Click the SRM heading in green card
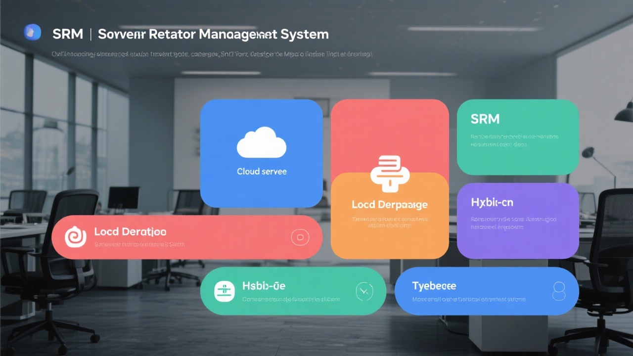 [485, 119]
